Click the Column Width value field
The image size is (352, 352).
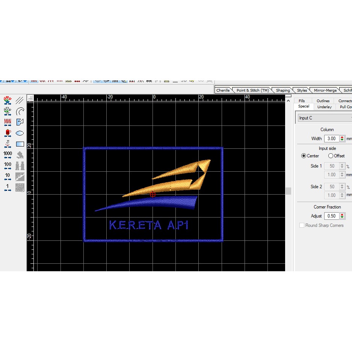point(331,139)
